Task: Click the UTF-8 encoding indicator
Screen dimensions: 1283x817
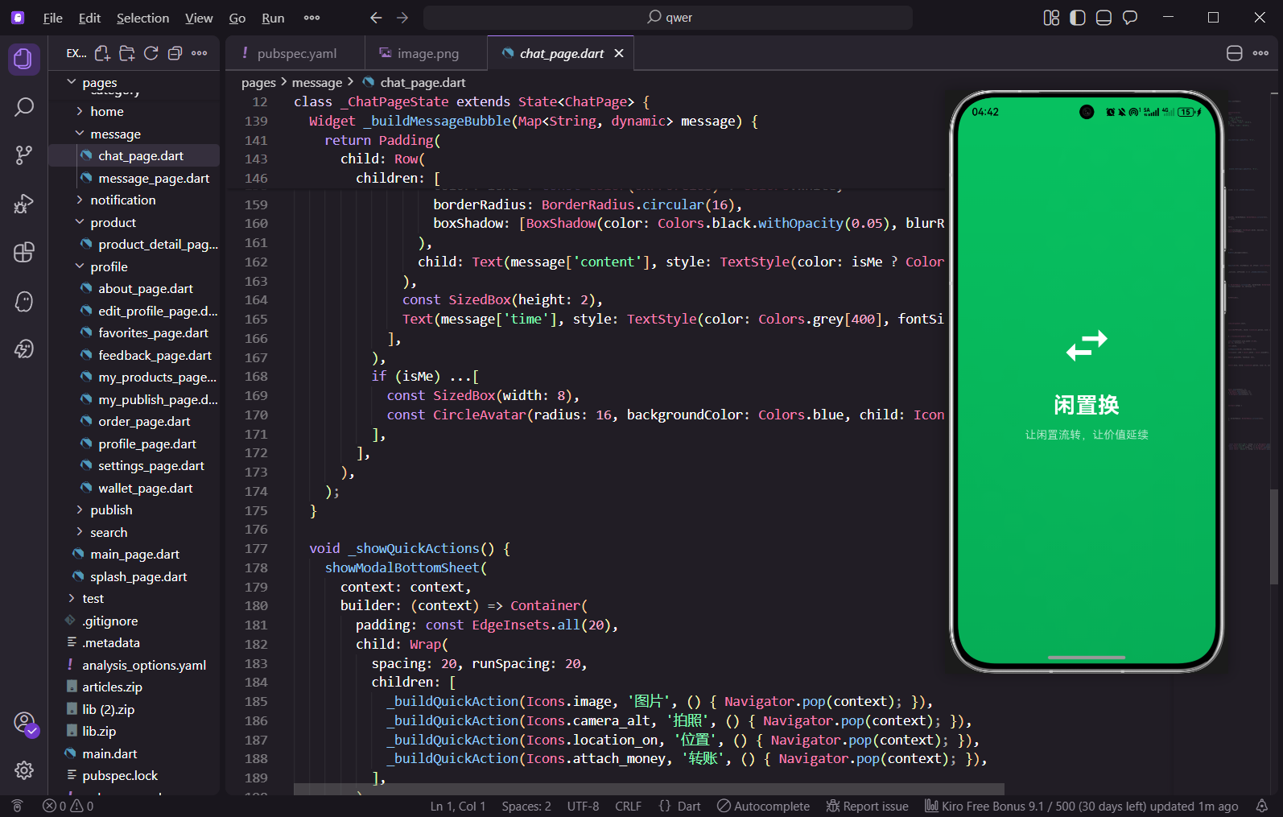Action: tap(583, 806)
